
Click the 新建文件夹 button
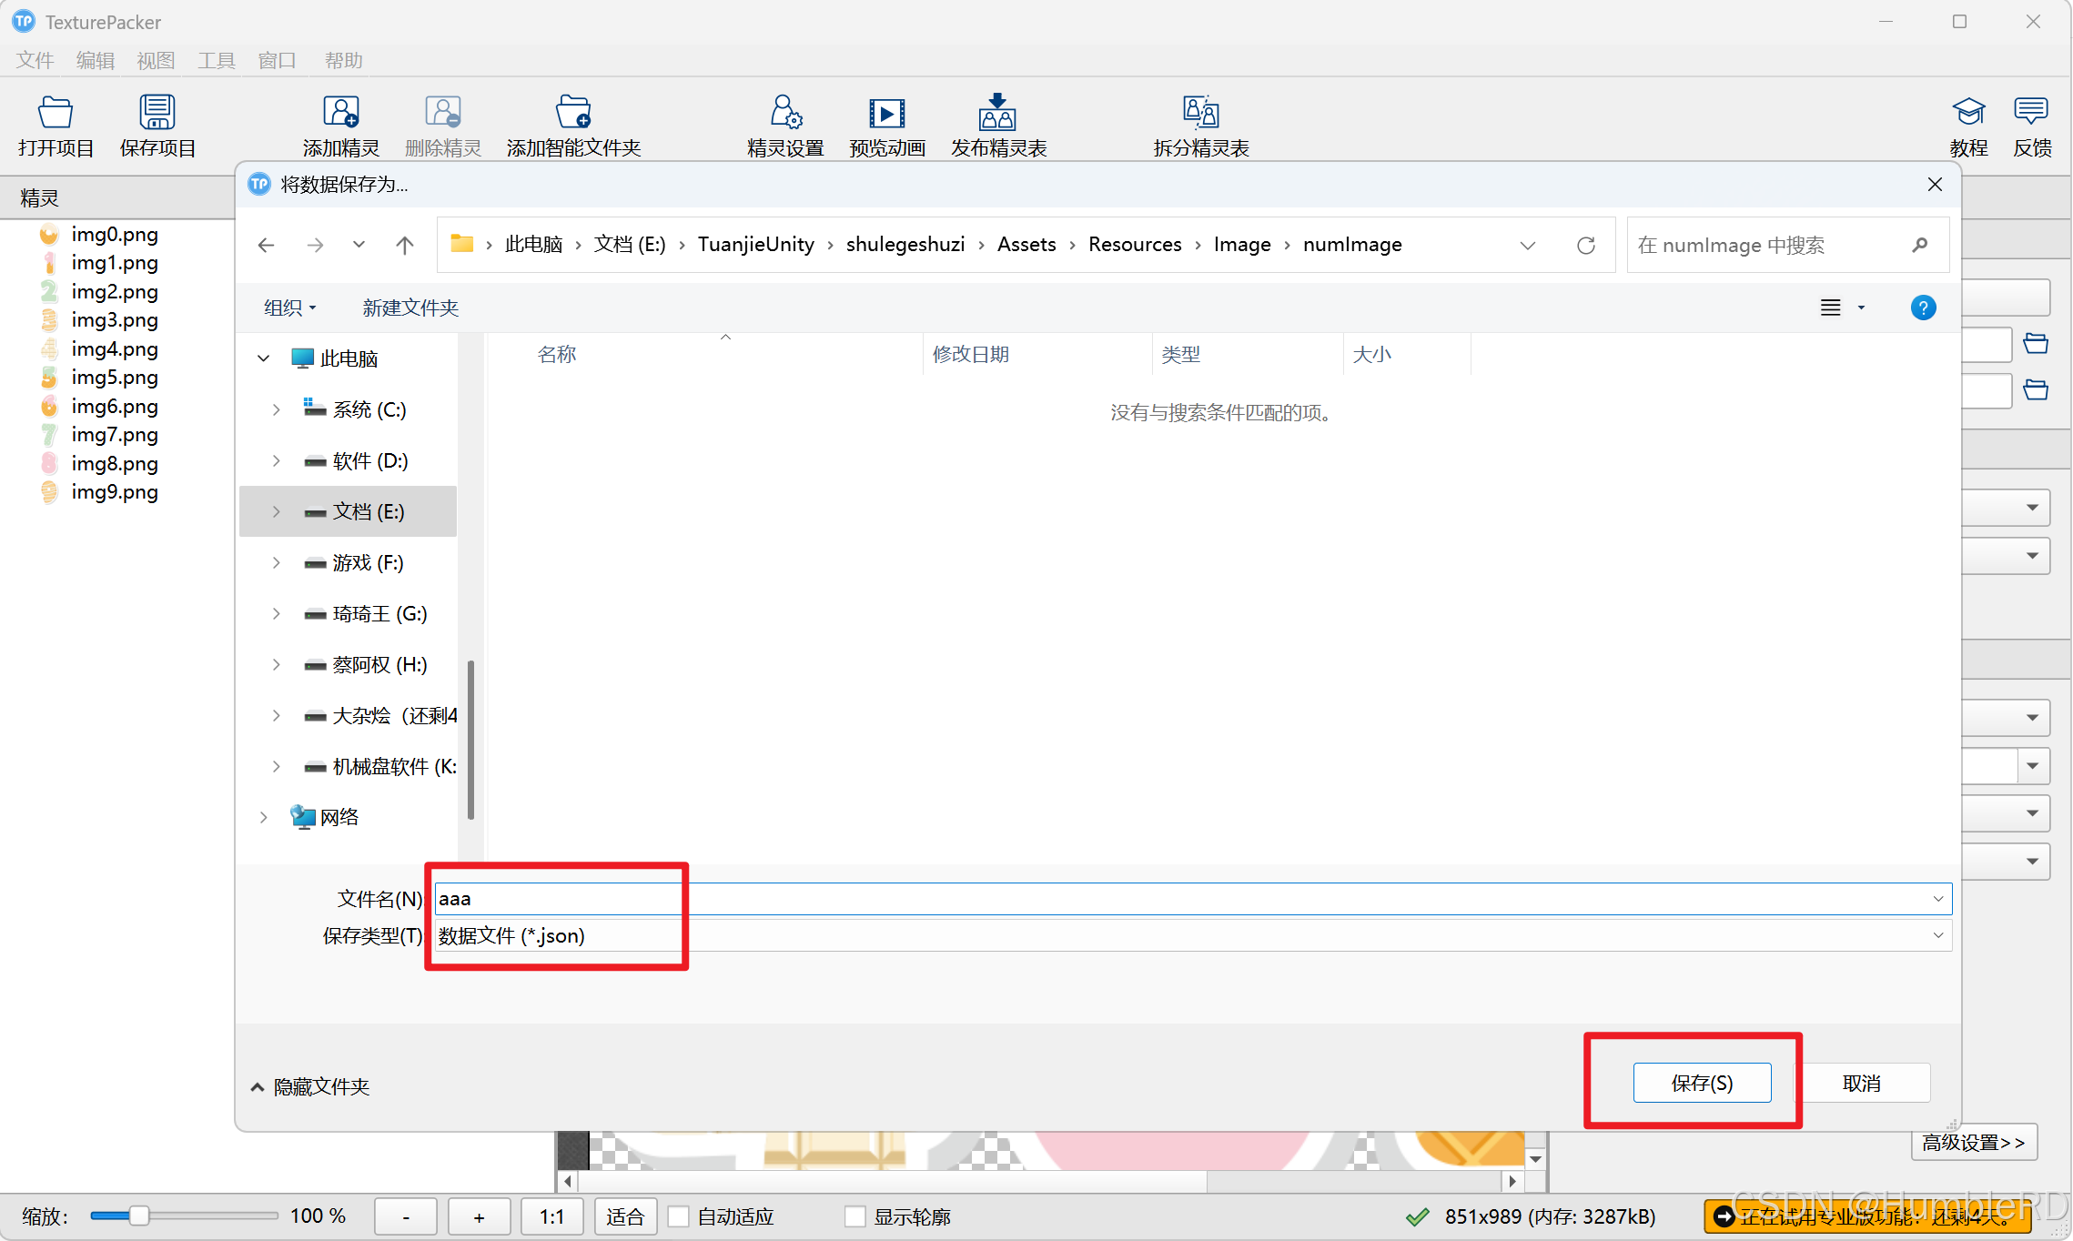coord(410,308)
